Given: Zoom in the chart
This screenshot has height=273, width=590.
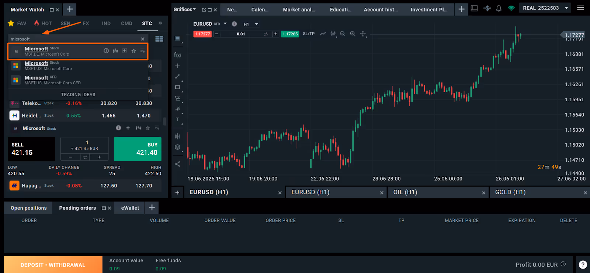Looking at the screenshot, I should 353,34.
